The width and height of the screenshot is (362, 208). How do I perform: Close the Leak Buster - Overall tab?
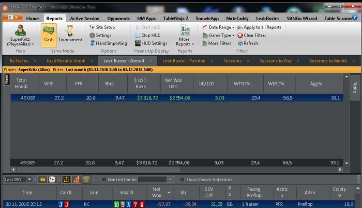tap(151, 61)
